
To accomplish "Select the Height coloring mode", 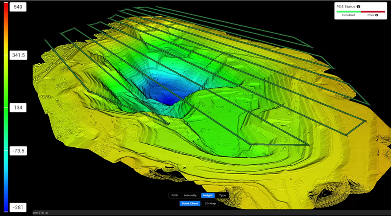I will click(208, 196).
